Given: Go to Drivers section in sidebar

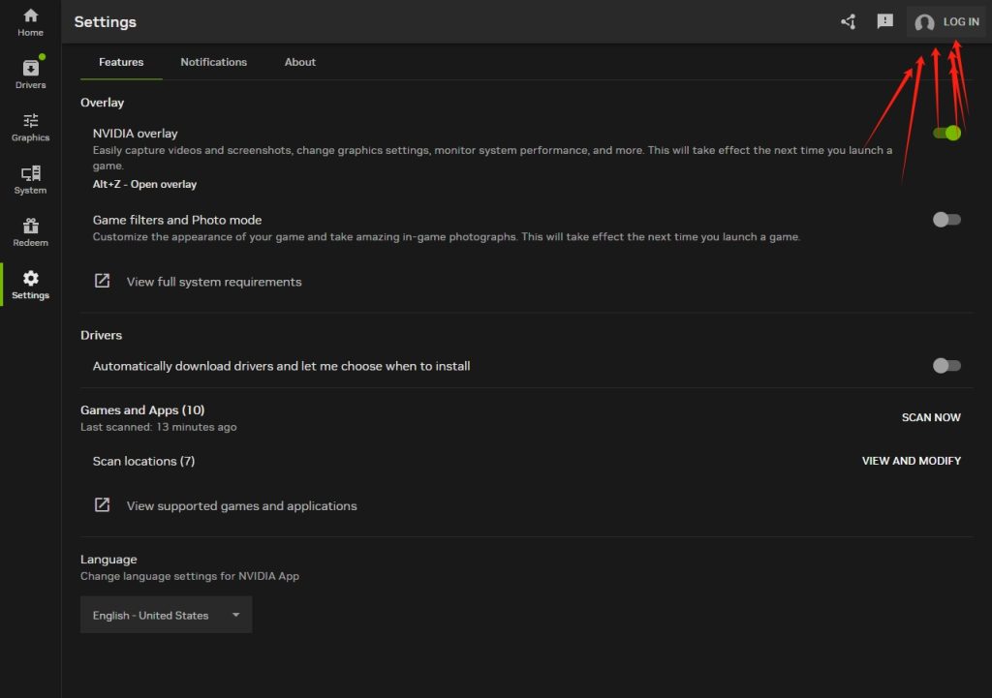Looking at the screenshot, I should point(30,74).
